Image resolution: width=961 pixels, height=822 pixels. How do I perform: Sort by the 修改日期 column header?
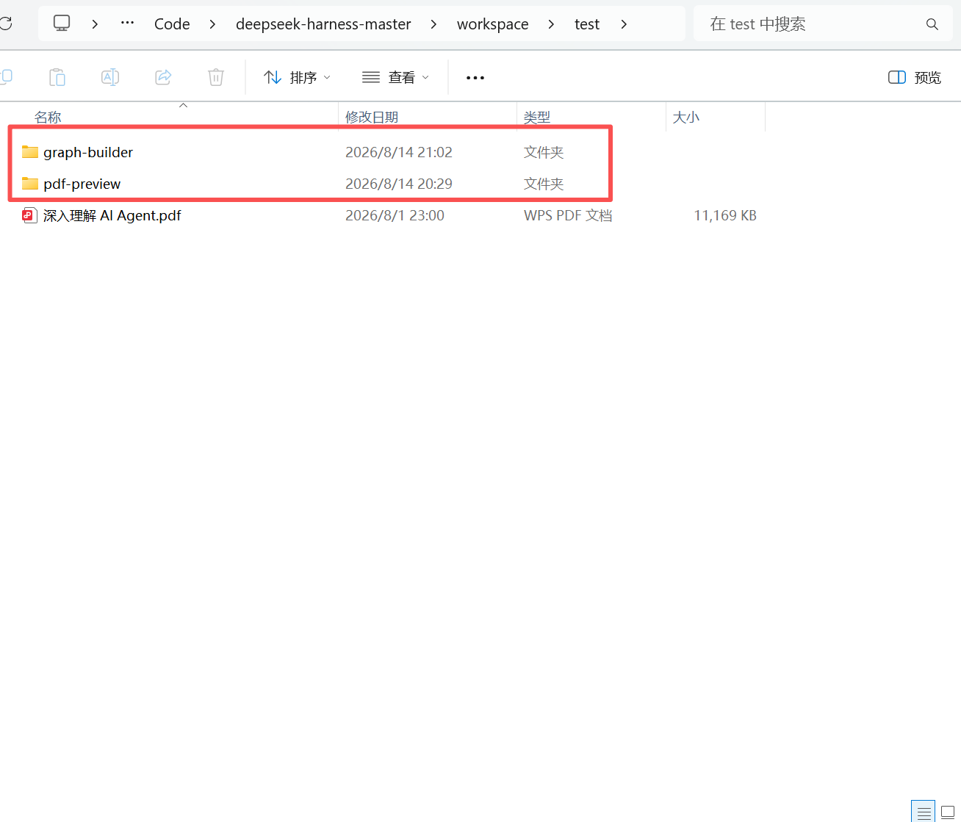(x=372, y=117)
